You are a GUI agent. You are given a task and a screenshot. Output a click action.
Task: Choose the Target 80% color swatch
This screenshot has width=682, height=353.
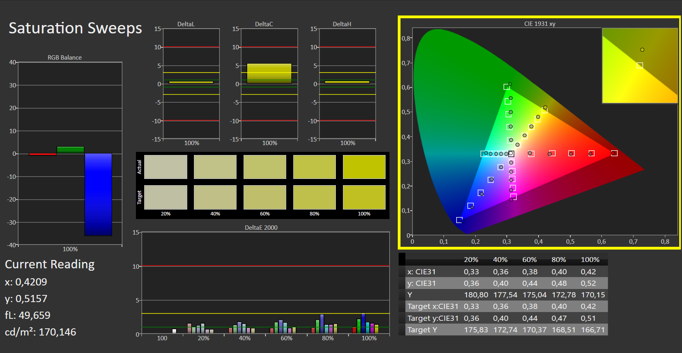(314, 197)
